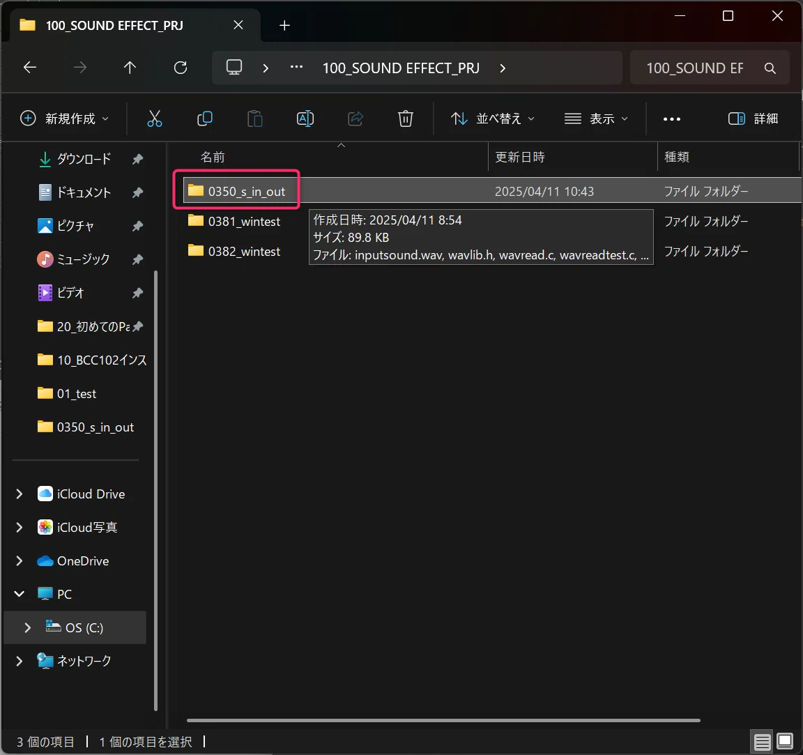
Task: Click the search magnifier icon
Action: click(x=770, y=68)
